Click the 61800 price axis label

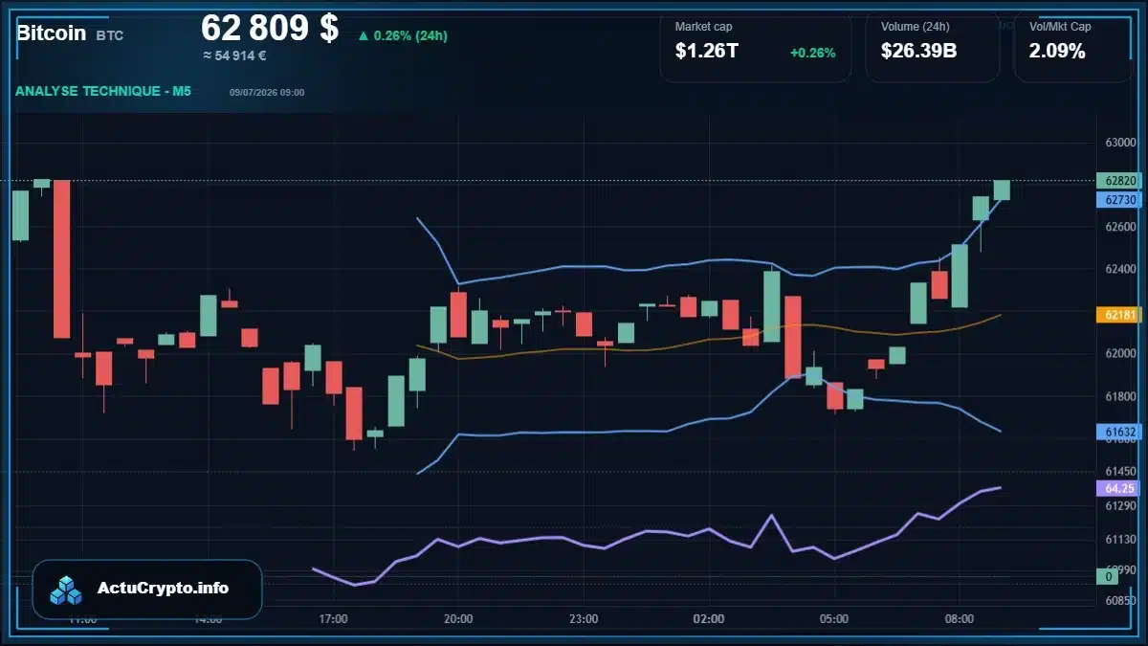click(x=1120, y=395)
